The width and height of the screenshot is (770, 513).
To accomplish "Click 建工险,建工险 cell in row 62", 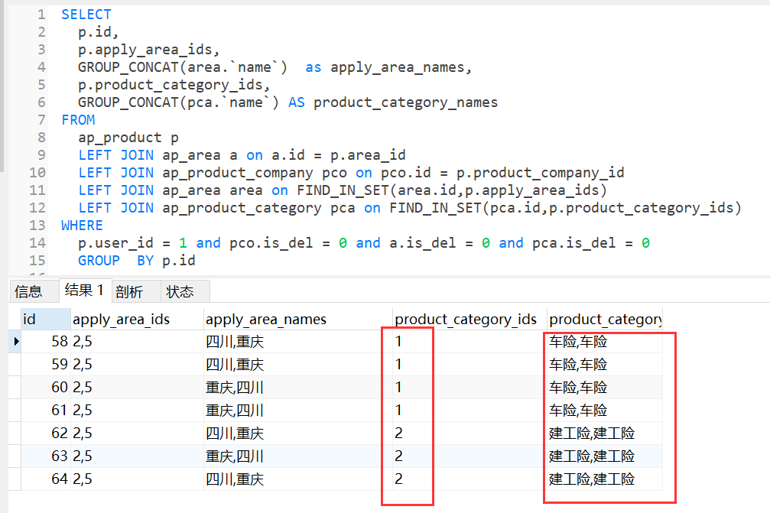I will click(x=605, y=433).
